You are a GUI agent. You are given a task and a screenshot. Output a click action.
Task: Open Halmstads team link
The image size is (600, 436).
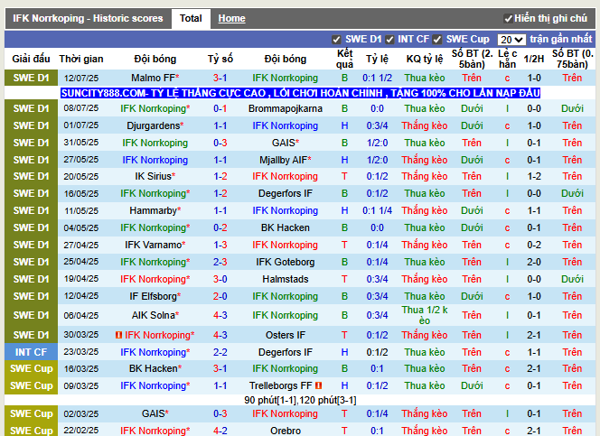click(286, 279)
